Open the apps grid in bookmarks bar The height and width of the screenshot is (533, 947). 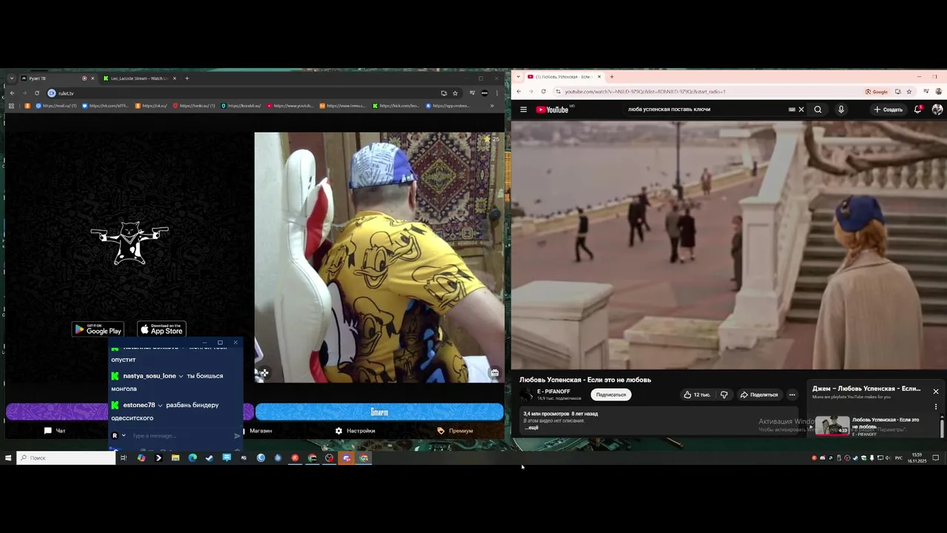(x=11, y=106)
